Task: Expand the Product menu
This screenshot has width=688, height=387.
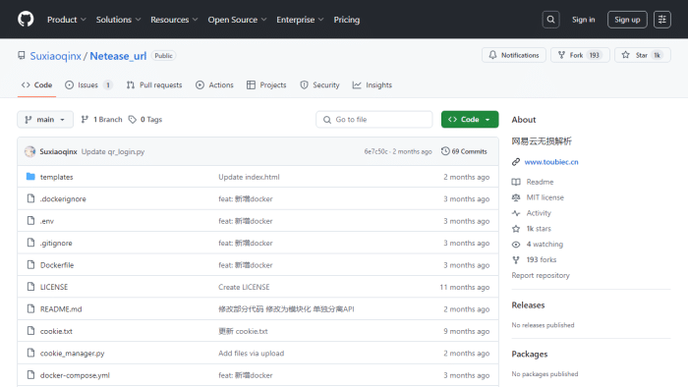Action: pos(66,20)
